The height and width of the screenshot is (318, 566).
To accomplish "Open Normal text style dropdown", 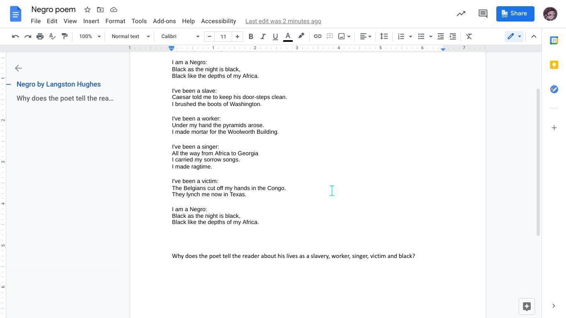I will (131, 36).
